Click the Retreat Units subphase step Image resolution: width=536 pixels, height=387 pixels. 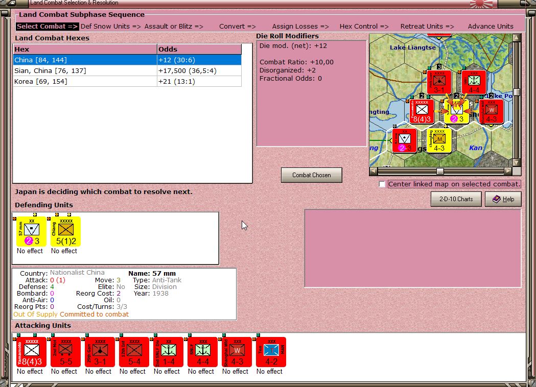tap(427, 27)
